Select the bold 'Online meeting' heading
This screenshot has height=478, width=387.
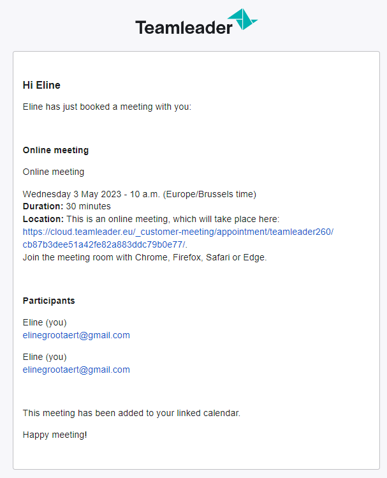coord(55,150)
